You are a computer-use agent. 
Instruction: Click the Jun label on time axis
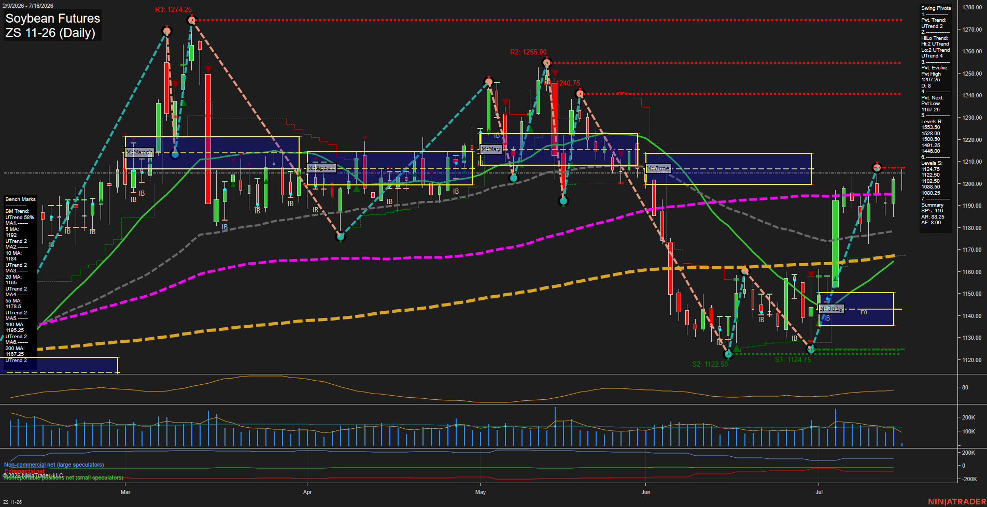click(x=646, y=492)
